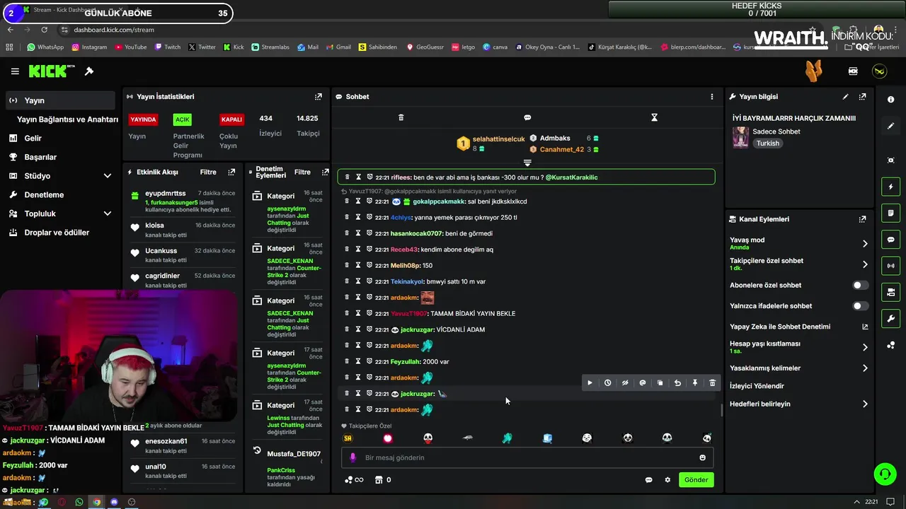
Task: Open the hamburger menu beside the Kick logo
Action: coord(15,71)
